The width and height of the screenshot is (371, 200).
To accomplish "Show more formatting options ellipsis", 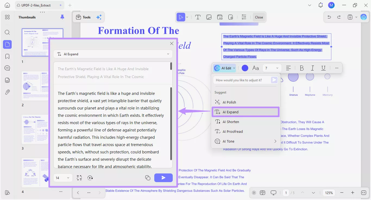I will point(337,68).
